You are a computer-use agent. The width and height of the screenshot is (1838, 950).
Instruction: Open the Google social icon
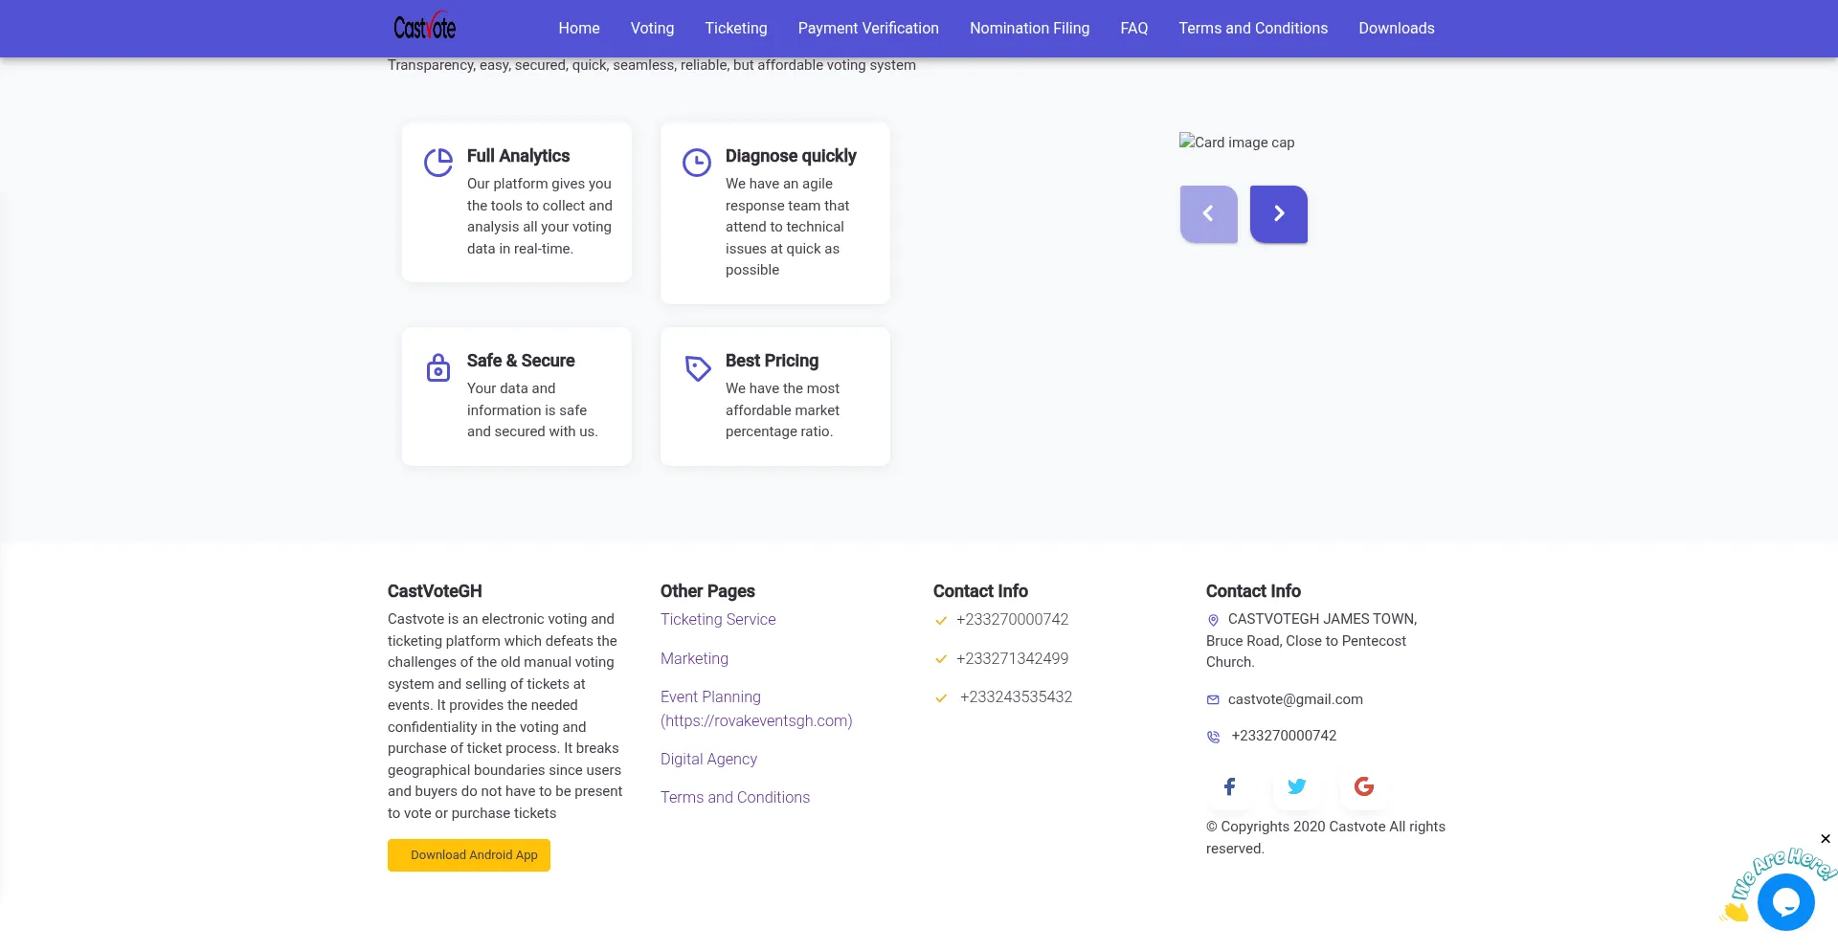tap(1364, 786)
